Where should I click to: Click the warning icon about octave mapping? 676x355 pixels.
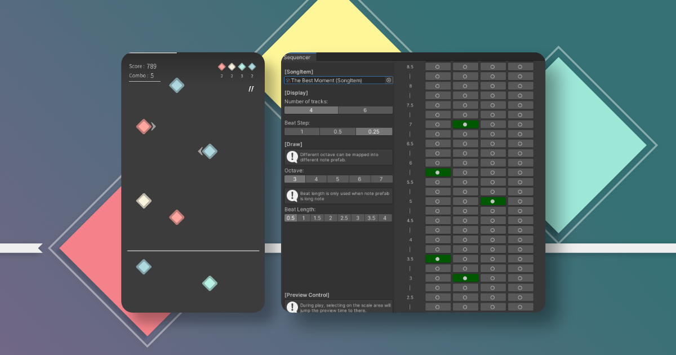pos(291,157)
